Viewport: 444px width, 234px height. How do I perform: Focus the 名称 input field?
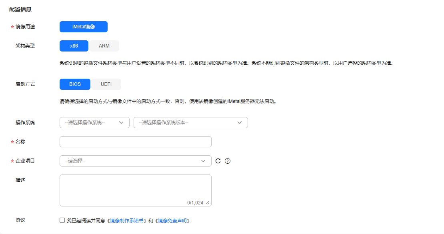(x=136, y=142)
